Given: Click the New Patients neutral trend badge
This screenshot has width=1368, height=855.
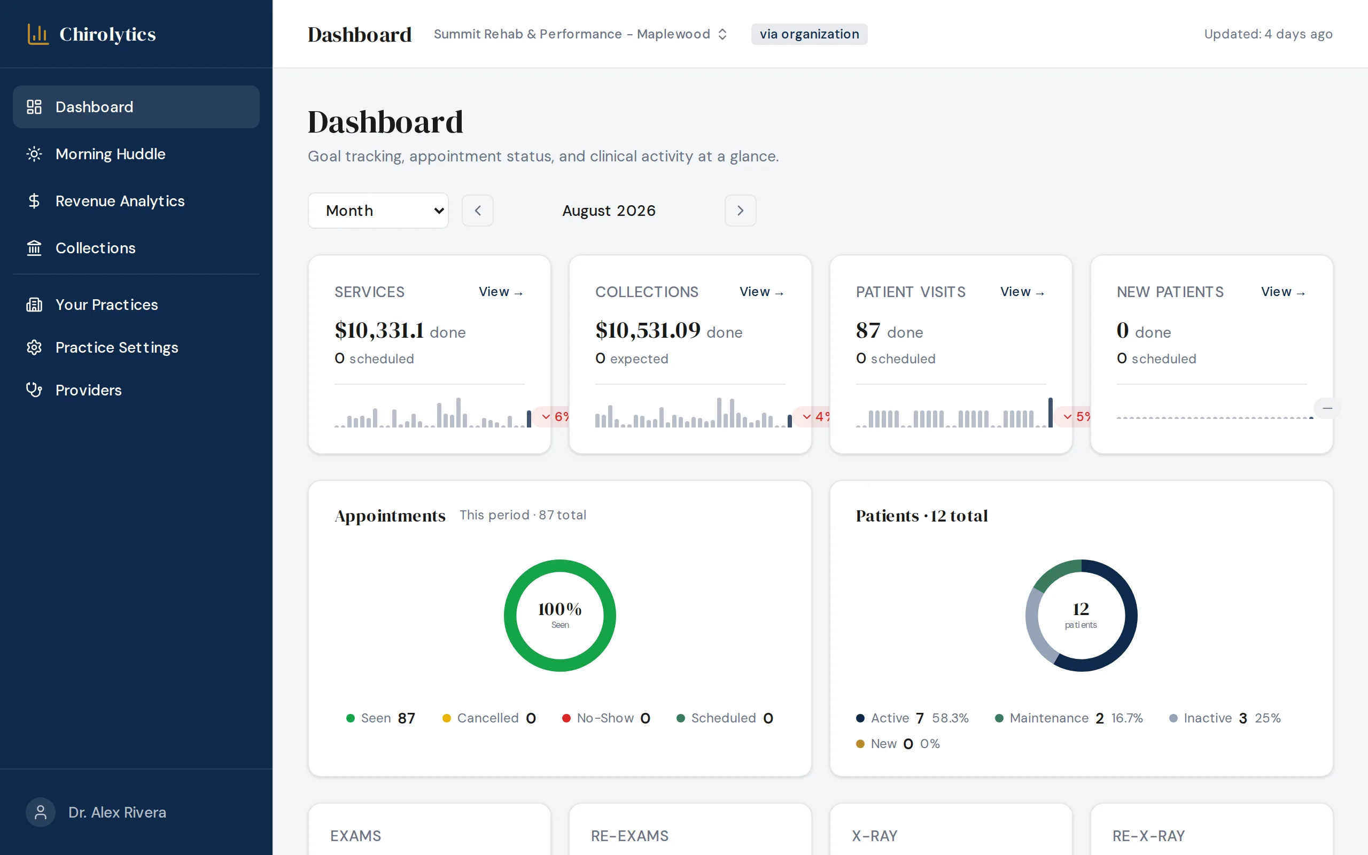Looking at the screenshot, I should point(1327,408).
